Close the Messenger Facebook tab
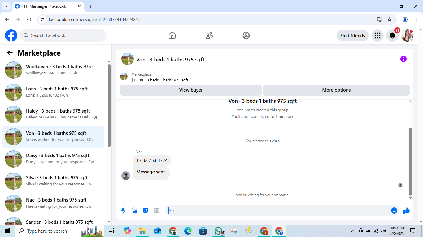The image size is (423, 237). pyautogui.click(x=79, y=6)
